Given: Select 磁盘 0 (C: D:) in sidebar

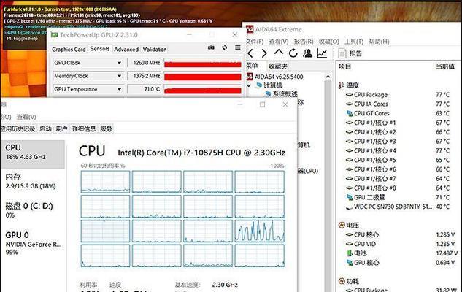Looking at the screenshot, I should tap(33, 210).
